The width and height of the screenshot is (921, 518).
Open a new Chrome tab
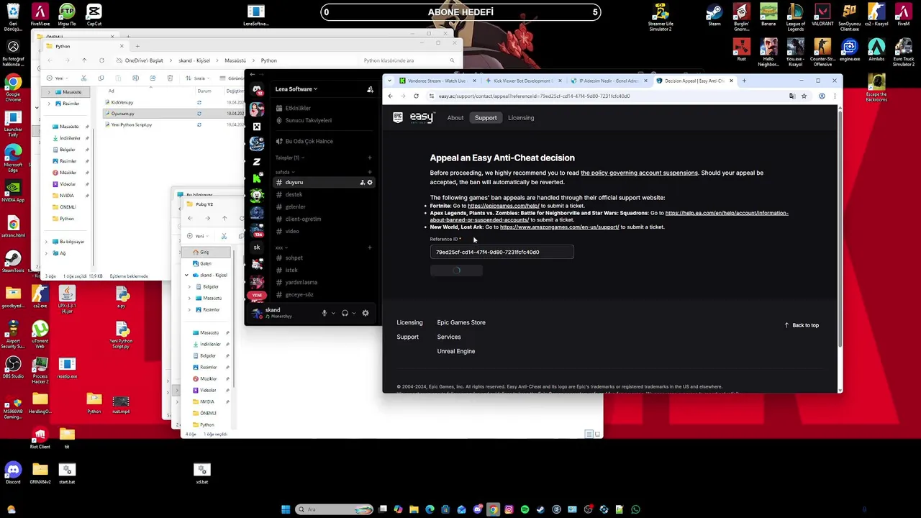pyautogui.click(x=744, y=81)
